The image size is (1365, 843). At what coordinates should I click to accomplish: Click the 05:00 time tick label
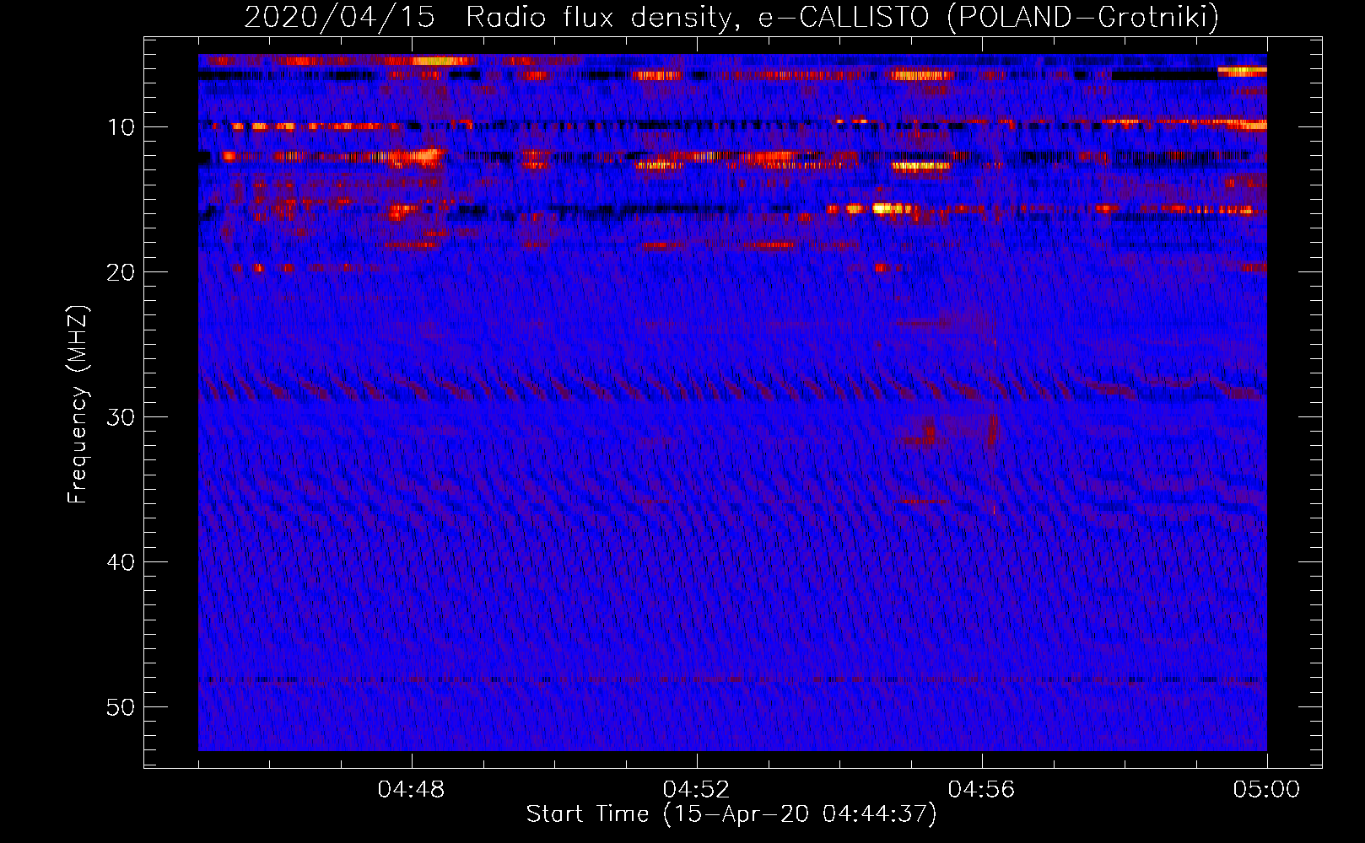pos(1266,790)
